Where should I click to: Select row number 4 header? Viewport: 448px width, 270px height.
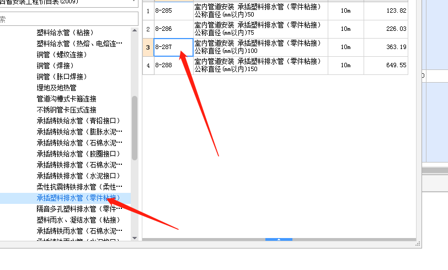point(148,66)
